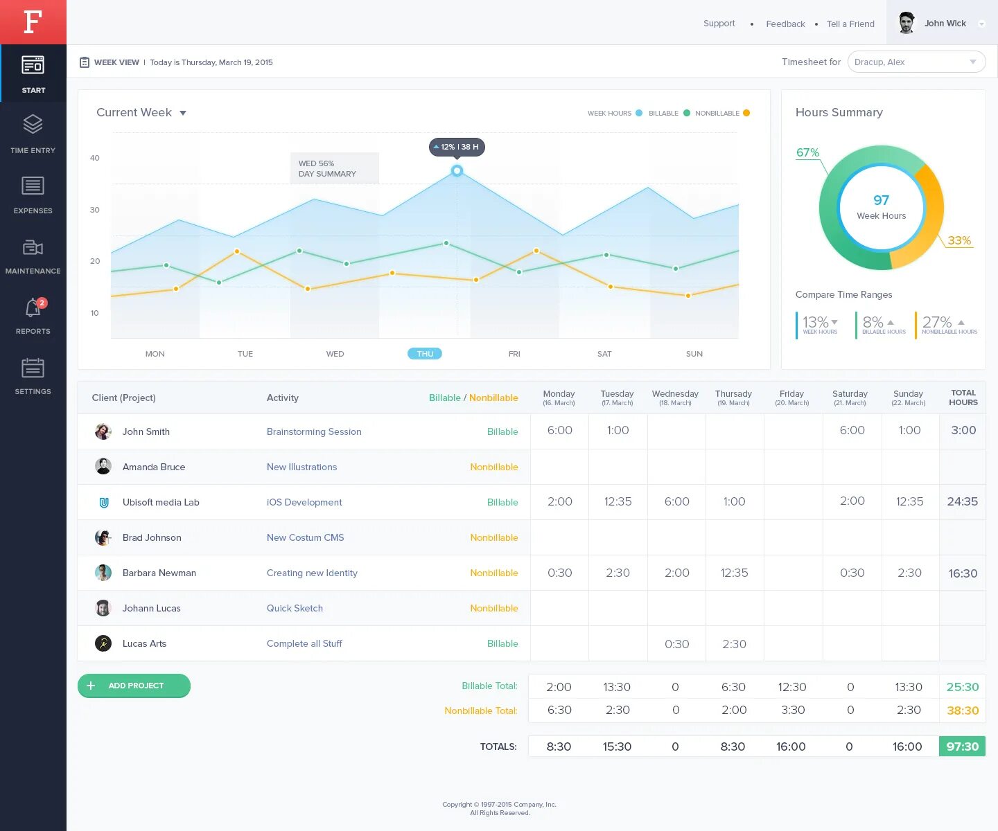
Task: Select FRI on the chart axis
Action: click(514, 354)
